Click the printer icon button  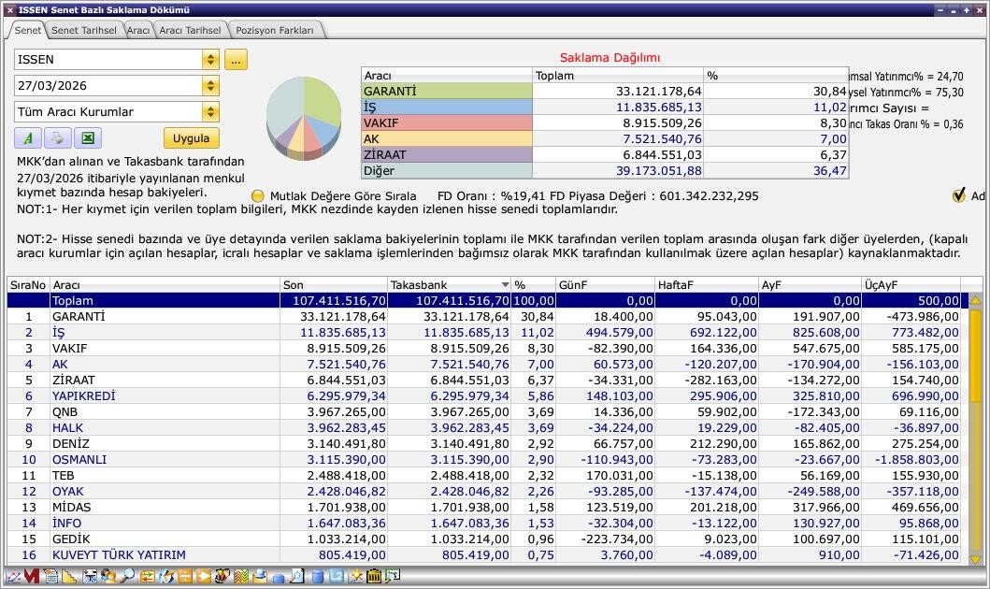point(57,138)
